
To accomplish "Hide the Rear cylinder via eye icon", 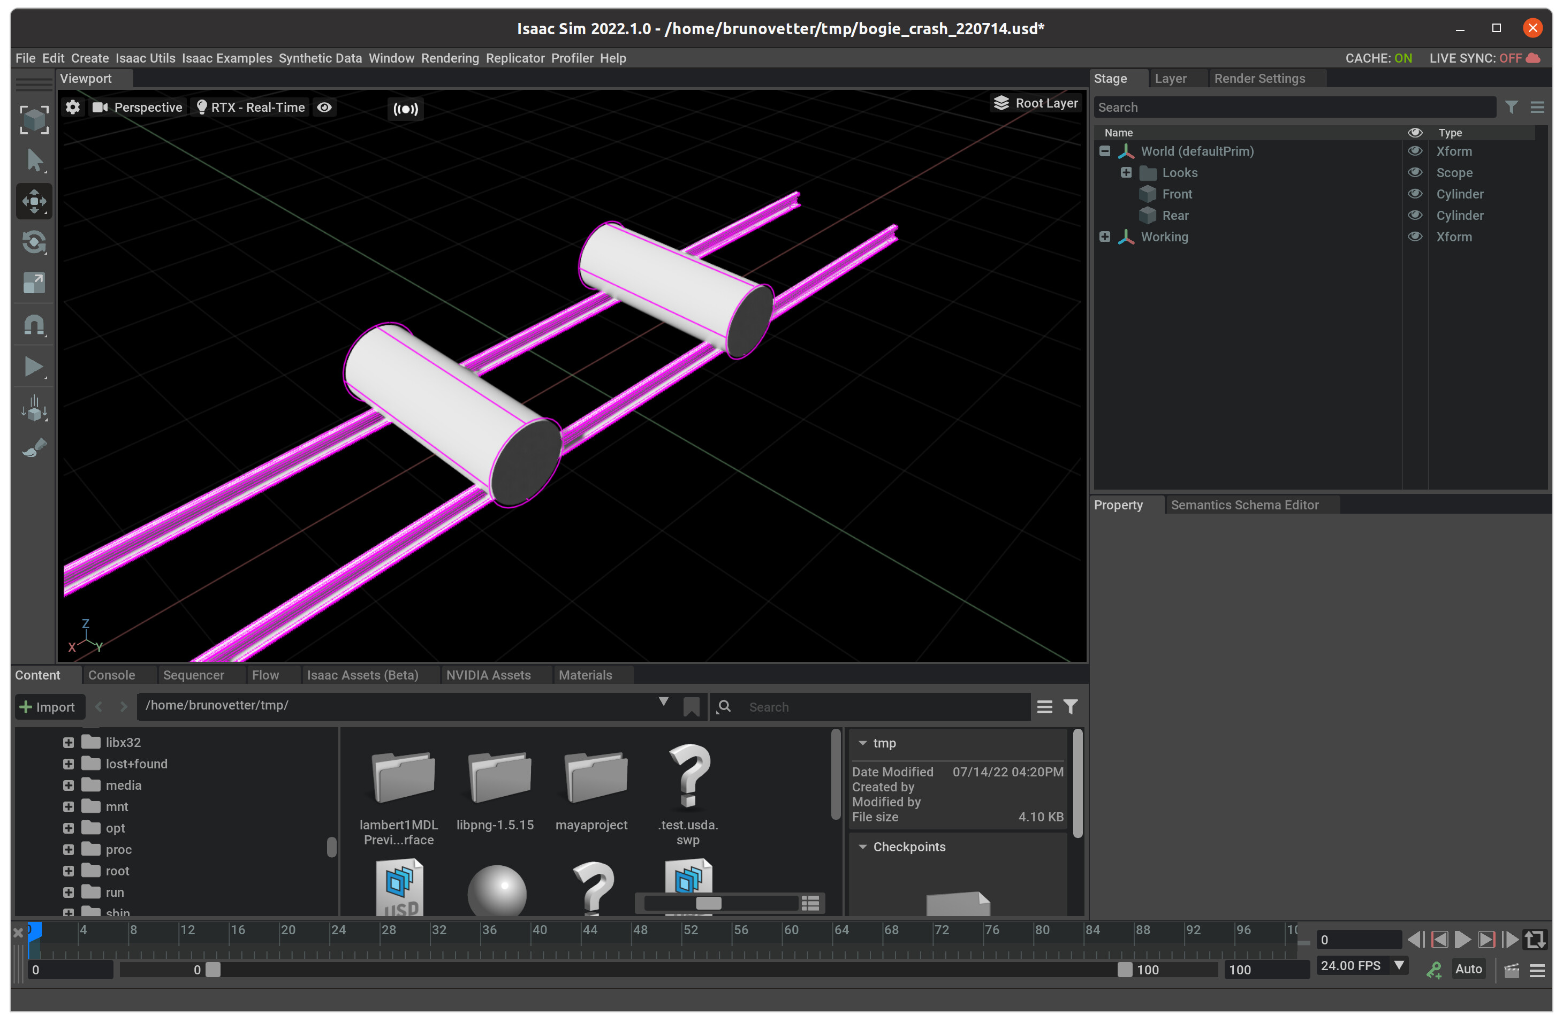I will (1415, 215).
